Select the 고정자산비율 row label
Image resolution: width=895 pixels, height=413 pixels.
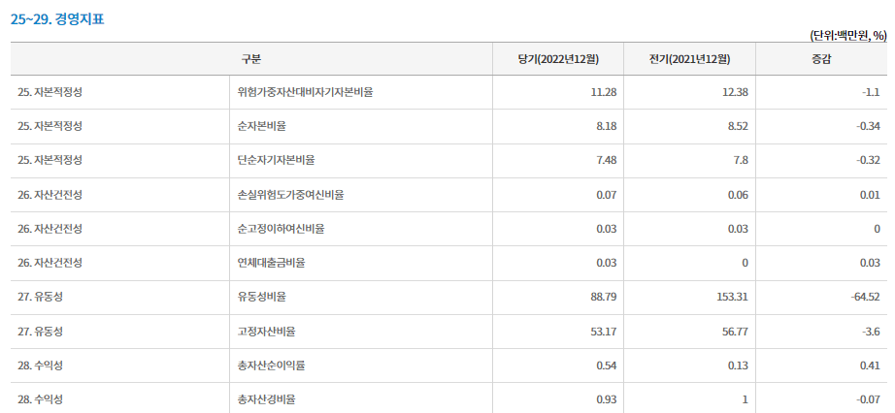tap(266, 332)
